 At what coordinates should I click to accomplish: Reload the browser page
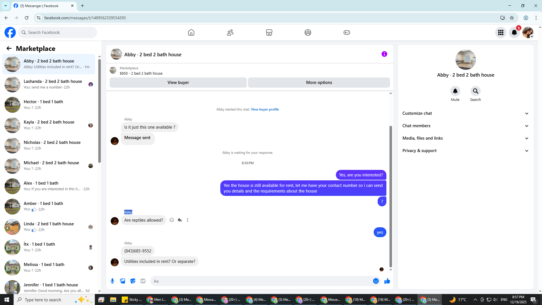click(27, 18)
